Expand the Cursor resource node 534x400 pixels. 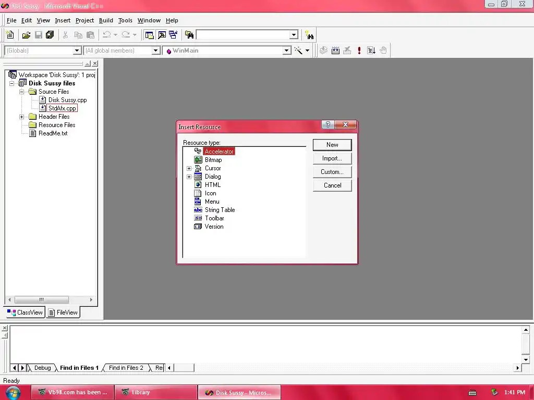[x=189, y=168]
